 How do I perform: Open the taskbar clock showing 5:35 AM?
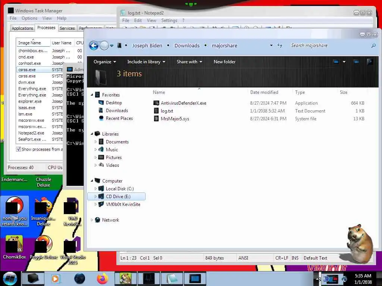(363, 279)
